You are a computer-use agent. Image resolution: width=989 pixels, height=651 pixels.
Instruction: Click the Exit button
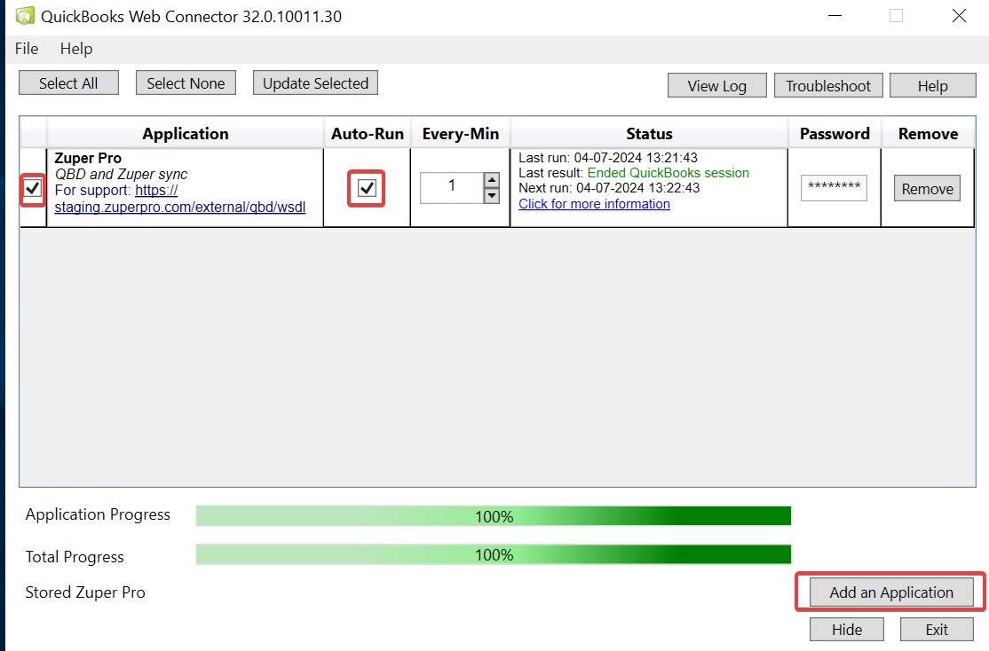tap(937, 630)
